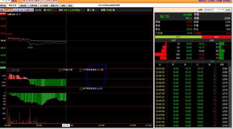
Task: Click the 今天 (today) button
Action: click(x=228, y=10)
